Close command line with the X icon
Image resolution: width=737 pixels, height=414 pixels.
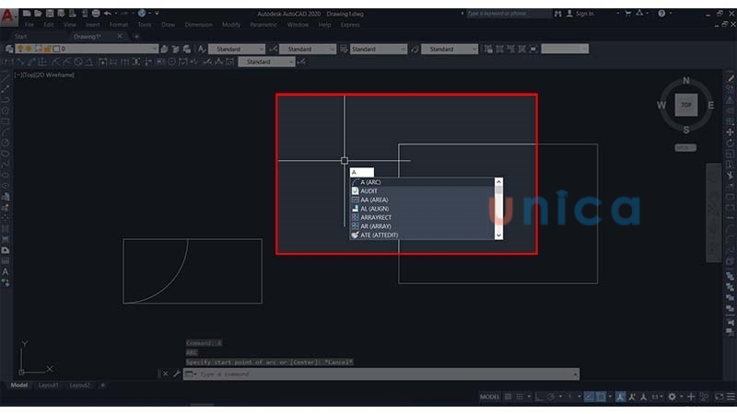pos(165,374)
